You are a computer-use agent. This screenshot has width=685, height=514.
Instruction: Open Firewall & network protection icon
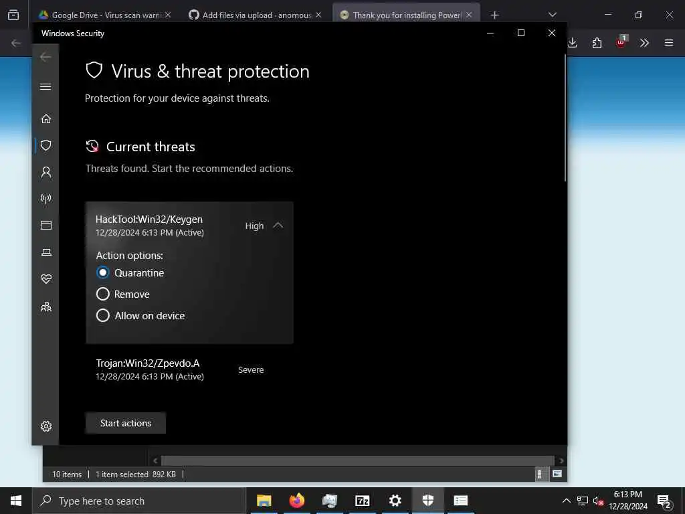click(46, 199)
